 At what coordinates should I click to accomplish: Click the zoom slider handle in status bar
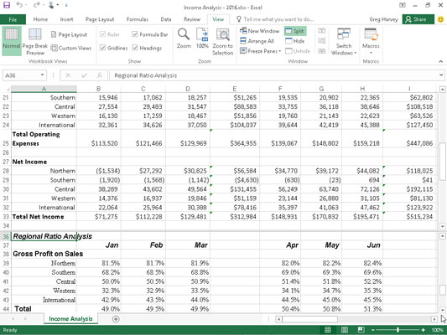398,330
